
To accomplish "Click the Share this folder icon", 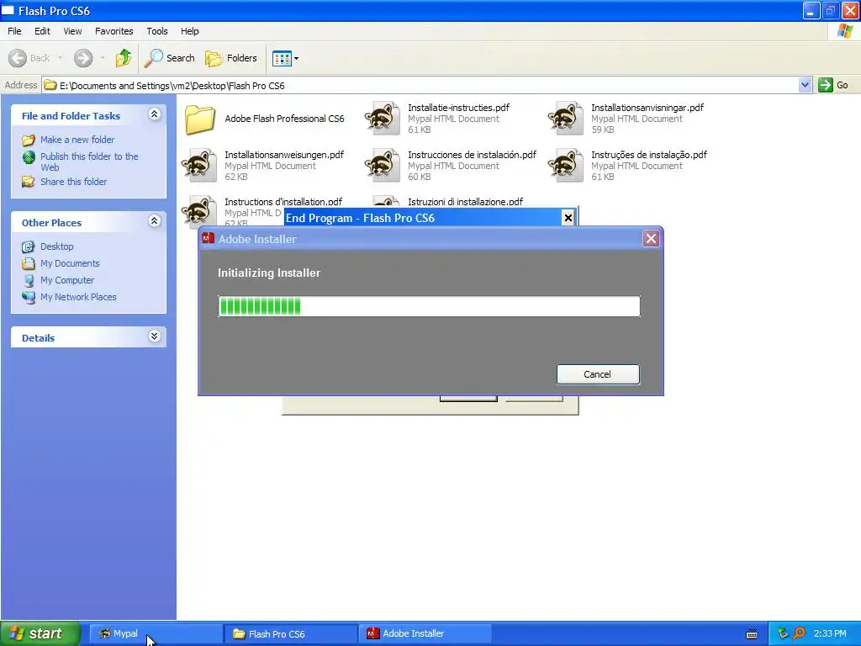I will tap(28, 182).
